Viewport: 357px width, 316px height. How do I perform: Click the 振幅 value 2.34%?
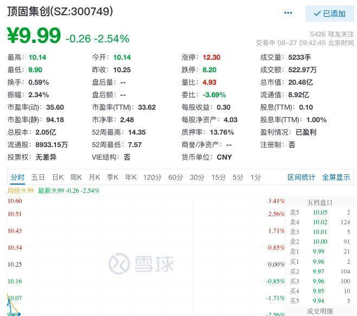39,95
